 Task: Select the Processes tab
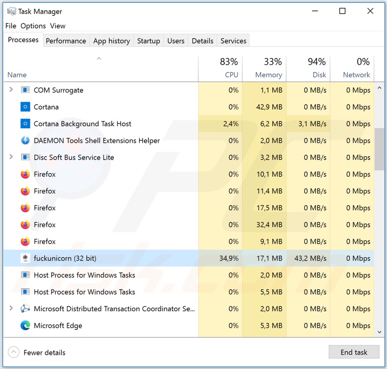23,40
